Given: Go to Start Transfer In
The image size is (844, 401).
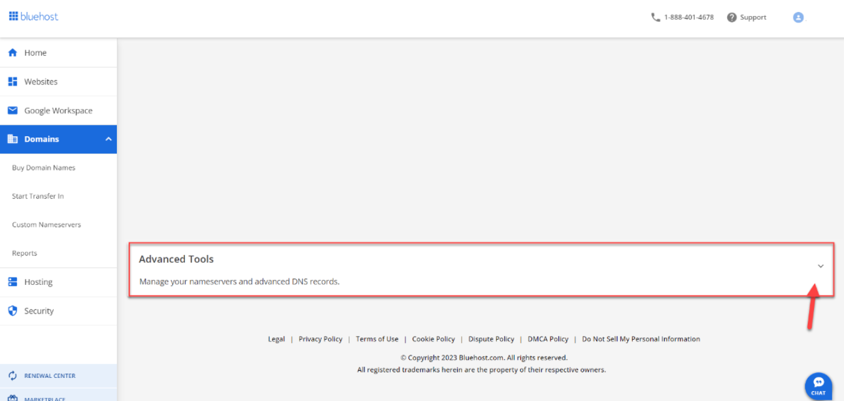Looking at the screenshot, I should [x=38, y=196].
